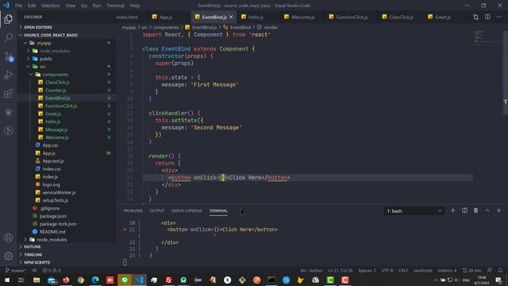Open Counter.js in the explorer
Screen dimensions: 508x286
click(56, 90)
